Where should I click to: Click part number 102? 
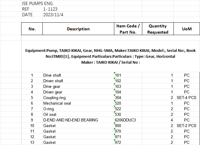pyautogui.click(x=128, y=81)
